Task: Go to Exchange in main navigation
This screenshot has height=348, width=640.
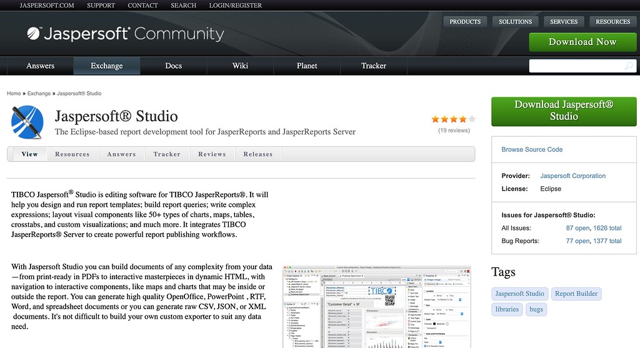Action: point(106,66)
